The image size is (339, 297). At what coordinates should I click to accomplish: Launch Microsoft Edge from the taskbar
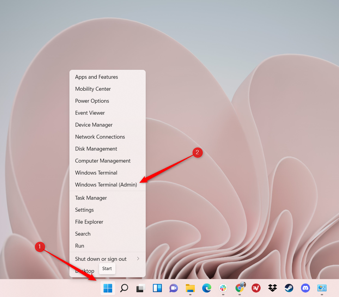point(207,288)
